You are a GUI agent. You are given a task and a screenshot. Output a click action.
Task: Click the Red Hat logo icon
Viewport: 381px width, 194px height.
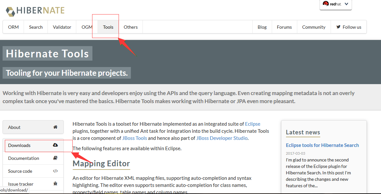click(326, 4)
